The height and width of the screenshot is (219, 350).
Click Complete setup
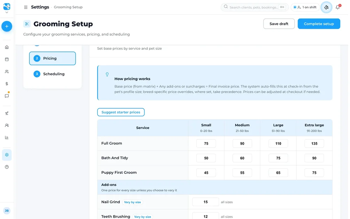tap(319, 24)
